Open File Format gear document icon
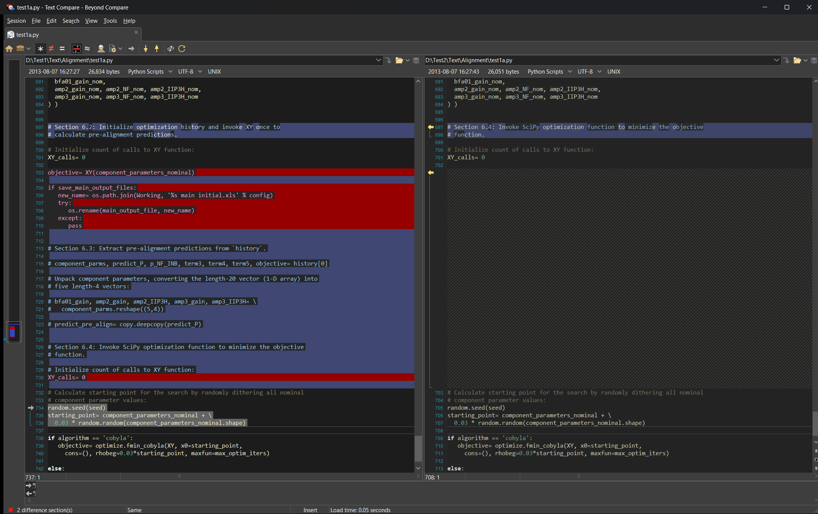Viewport: 818px width, 514px height. (x=112, y=49)
